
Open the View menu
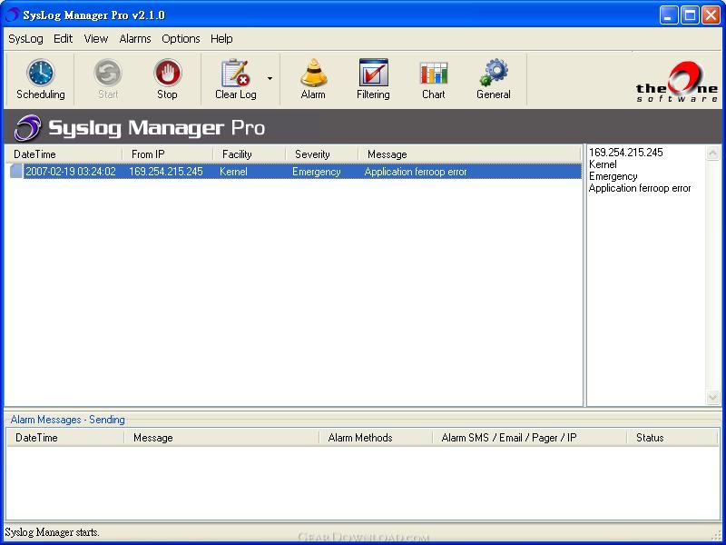(96, 38)
